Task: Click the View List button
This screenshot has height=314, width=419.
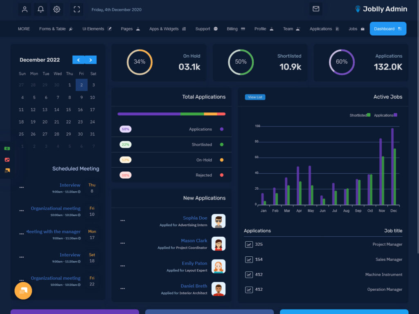Action: pyautogui.click(x=255, y=97)
